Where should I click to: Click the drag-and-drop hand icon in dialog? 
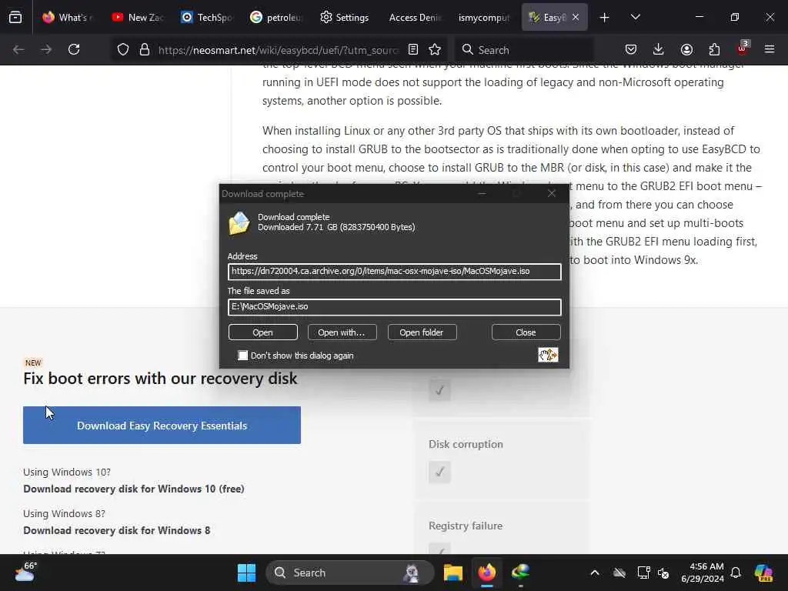click(548, 355)
